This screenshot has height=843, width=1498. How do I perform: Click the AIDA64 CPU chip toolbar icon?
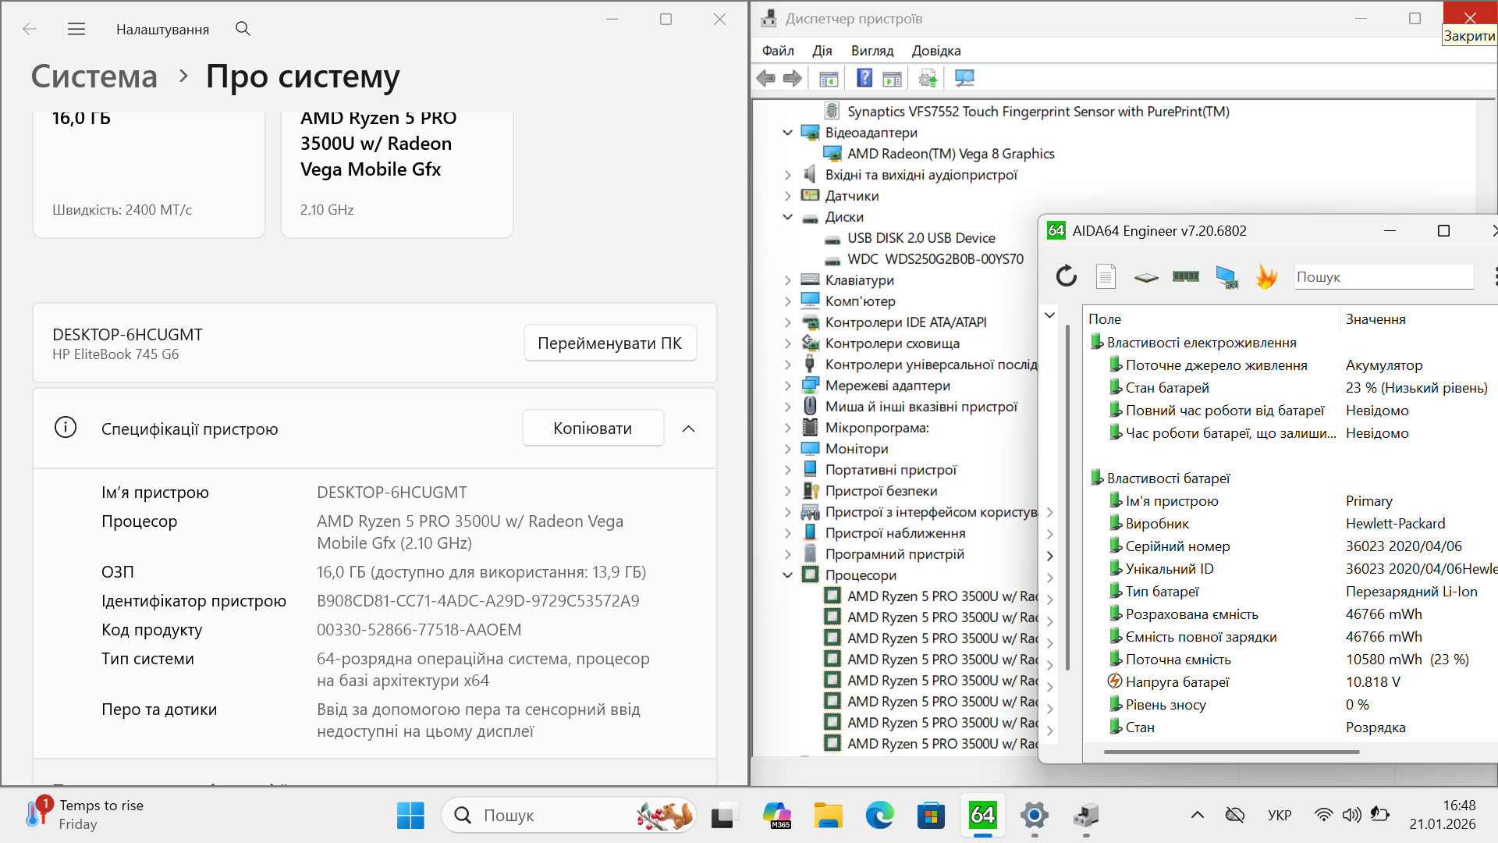pos(1146,276)
